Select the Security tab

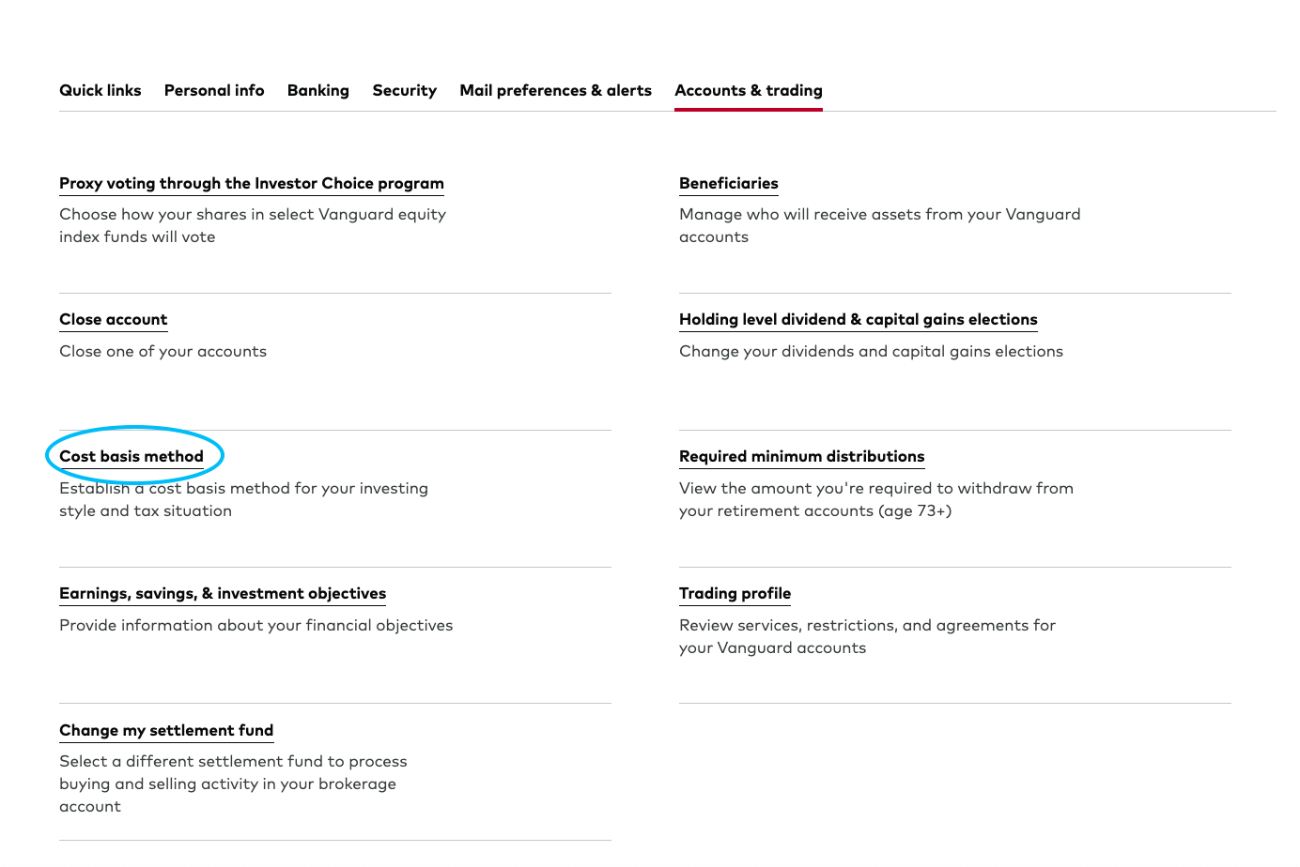404,90
